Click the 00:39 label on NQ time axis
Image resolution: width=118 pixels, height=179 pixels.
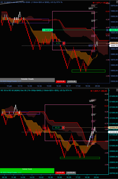[x=5, y=178]
